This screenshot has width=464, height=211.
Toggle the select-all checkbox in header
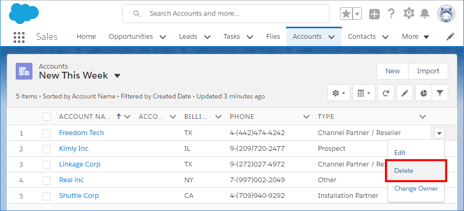point(47,117)
